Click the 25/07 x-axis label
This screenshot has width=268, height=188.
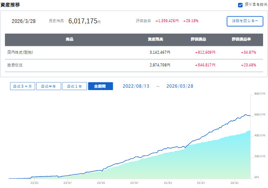click(200, 183)
